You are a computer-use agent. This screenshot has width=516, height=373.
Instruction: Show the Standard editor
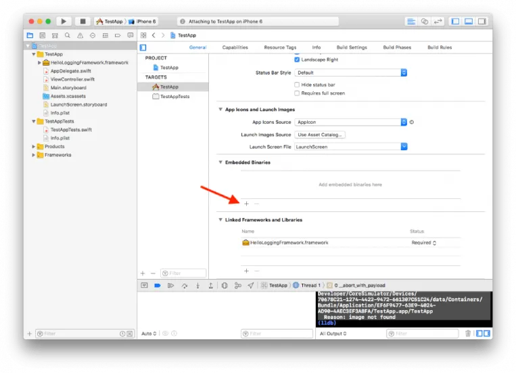(411, 22)
